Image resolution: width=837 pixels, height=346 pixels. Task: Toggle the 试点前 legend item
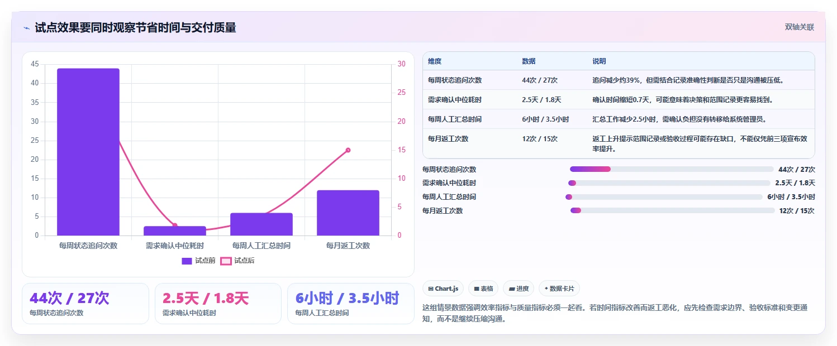198,261
